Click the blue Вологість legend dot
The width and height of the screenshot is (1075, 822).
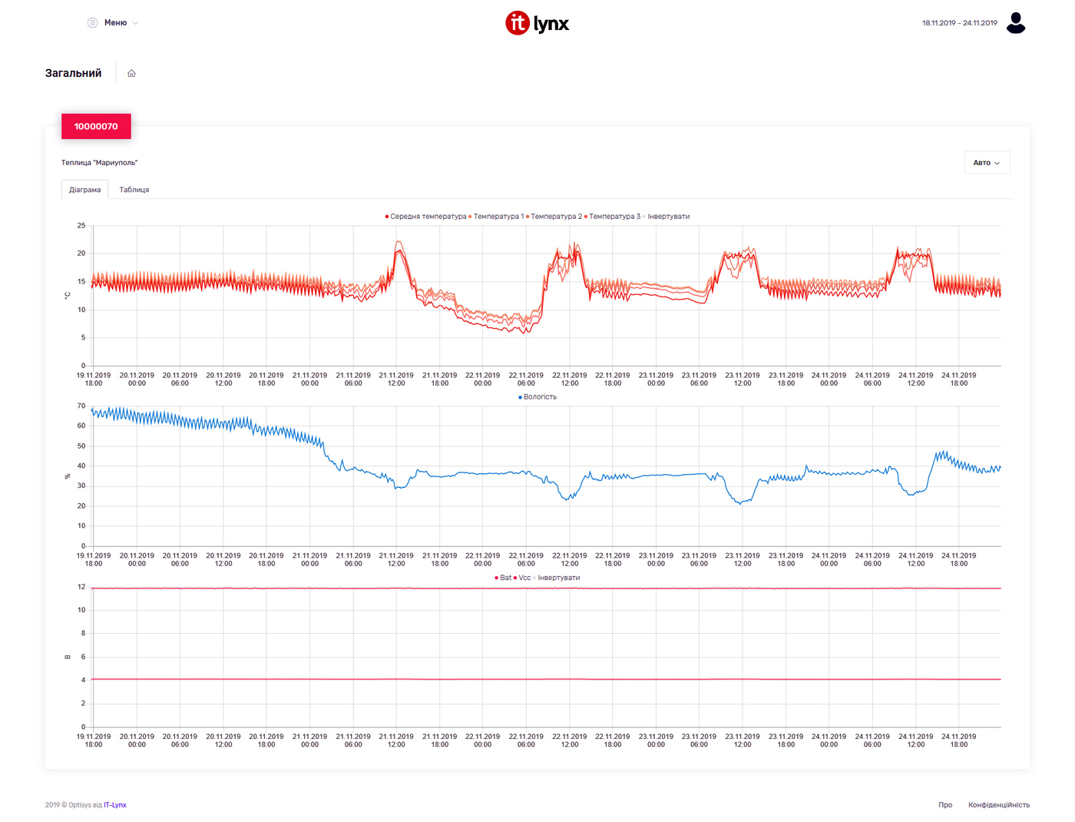[x=520, y=397]
